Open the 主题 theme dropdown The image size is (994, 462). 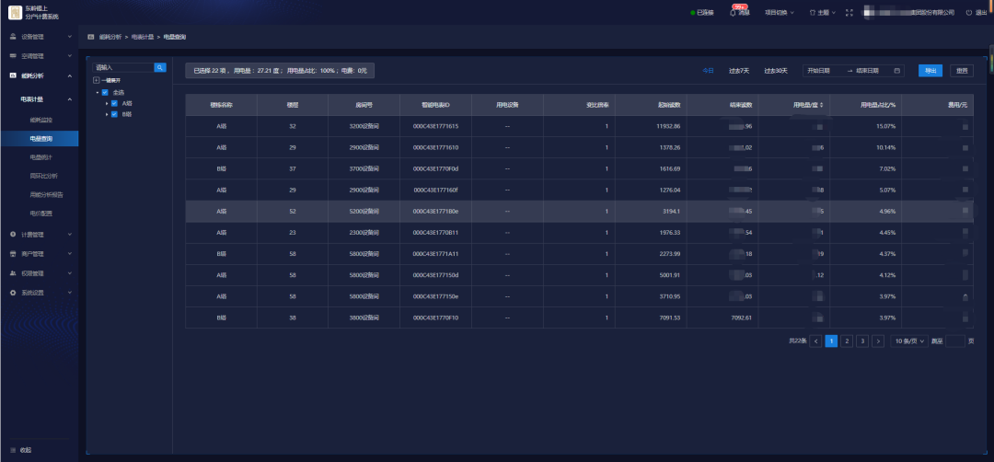click(822, 13)
